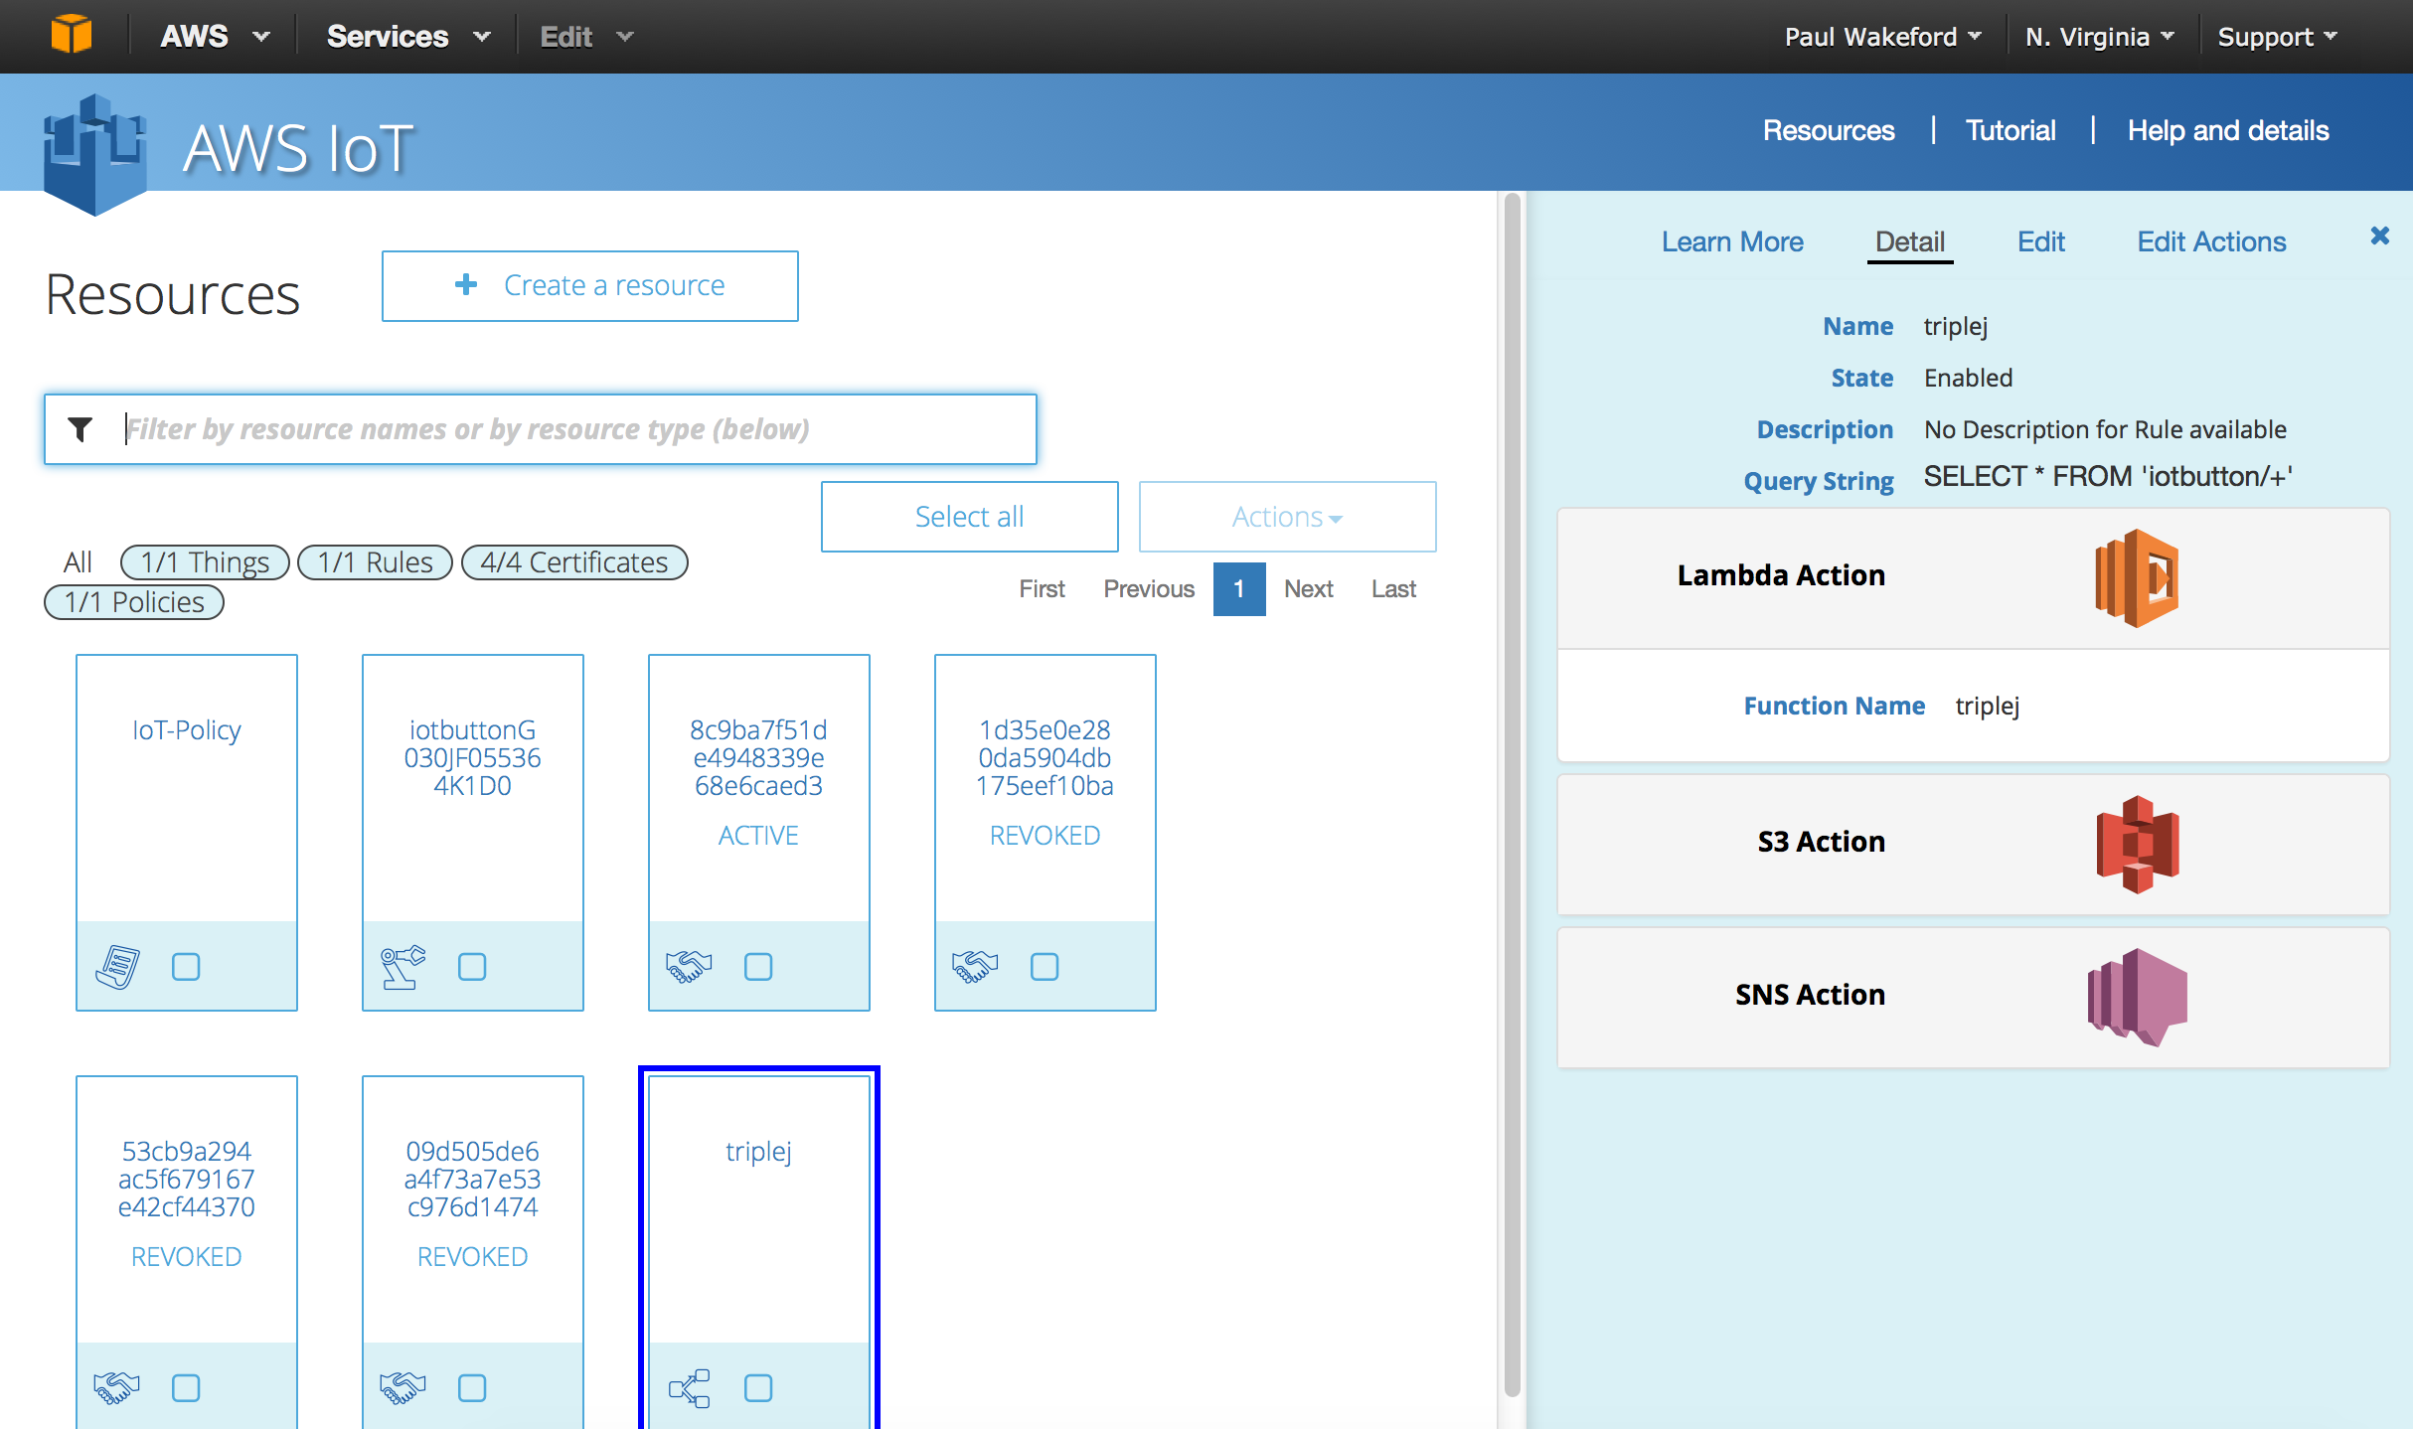Click the resources list vertical scrollbar
The height and width of the screenshot is (1429, 2413).
[x=1513, y=795]
